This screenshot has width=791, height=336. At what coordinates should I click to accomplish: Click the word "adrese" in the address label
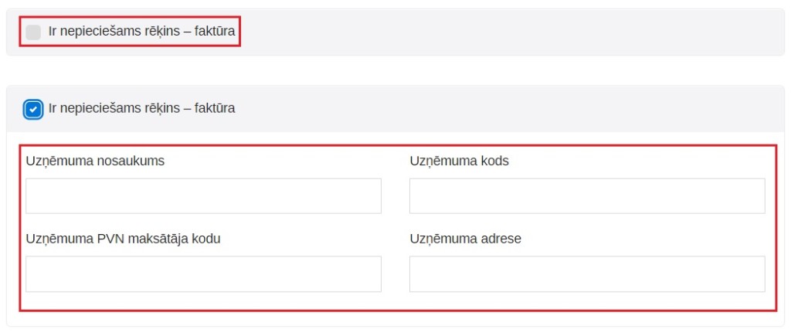501,239
